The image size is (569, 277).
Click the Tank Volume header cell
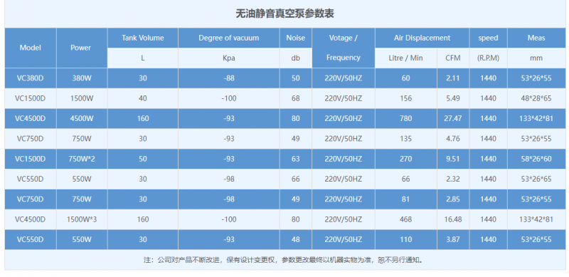click(143, 38)
